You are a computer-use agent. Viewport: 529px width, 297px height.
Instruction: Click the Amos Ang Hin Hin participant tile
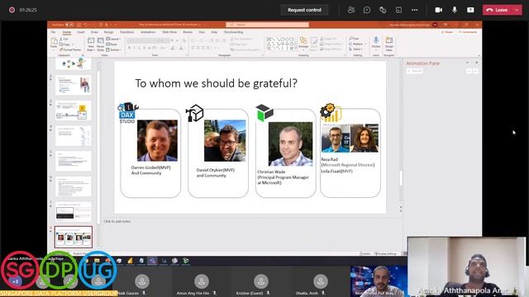tap(202, 281)
